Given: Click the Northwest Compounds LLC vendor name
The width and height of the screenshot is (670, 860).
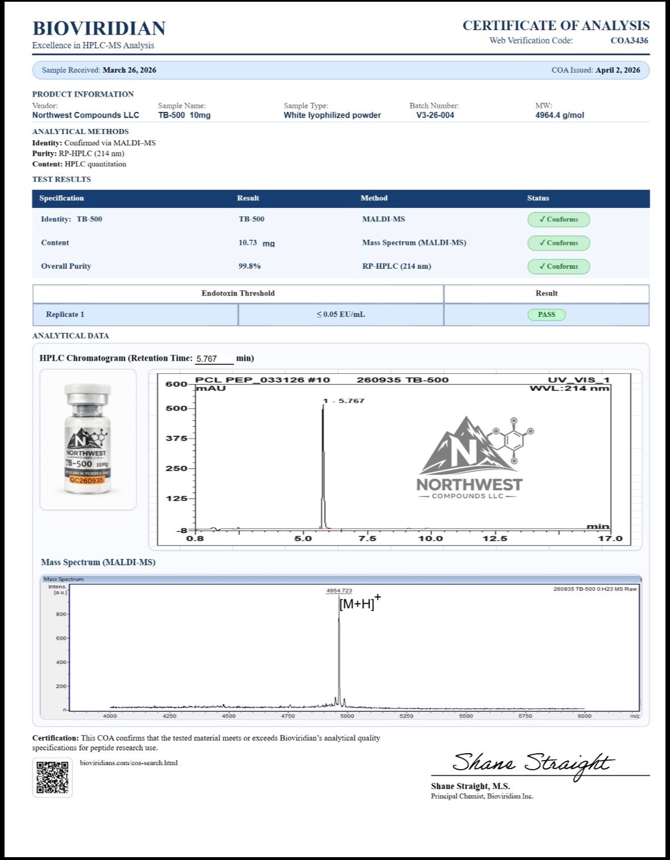Looking at the screenshot, I should click(85, 115).
